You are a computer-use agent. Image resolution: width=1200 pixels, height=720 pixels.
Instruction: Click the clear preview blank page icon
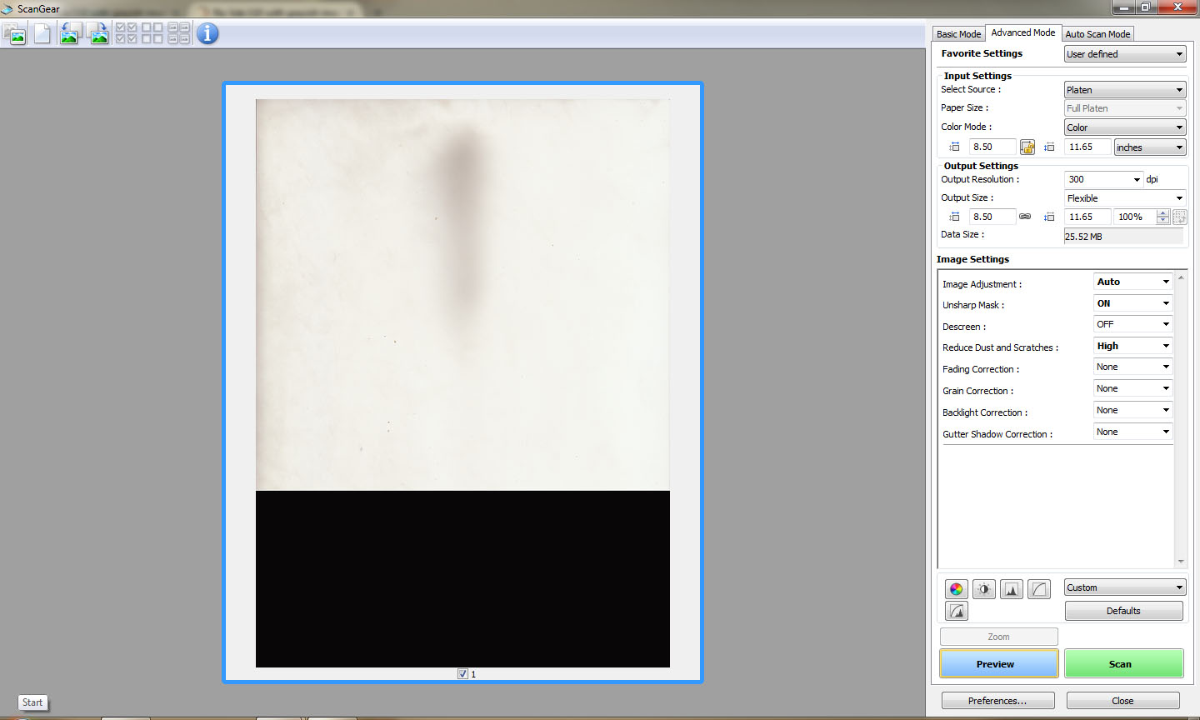(42, 34)
